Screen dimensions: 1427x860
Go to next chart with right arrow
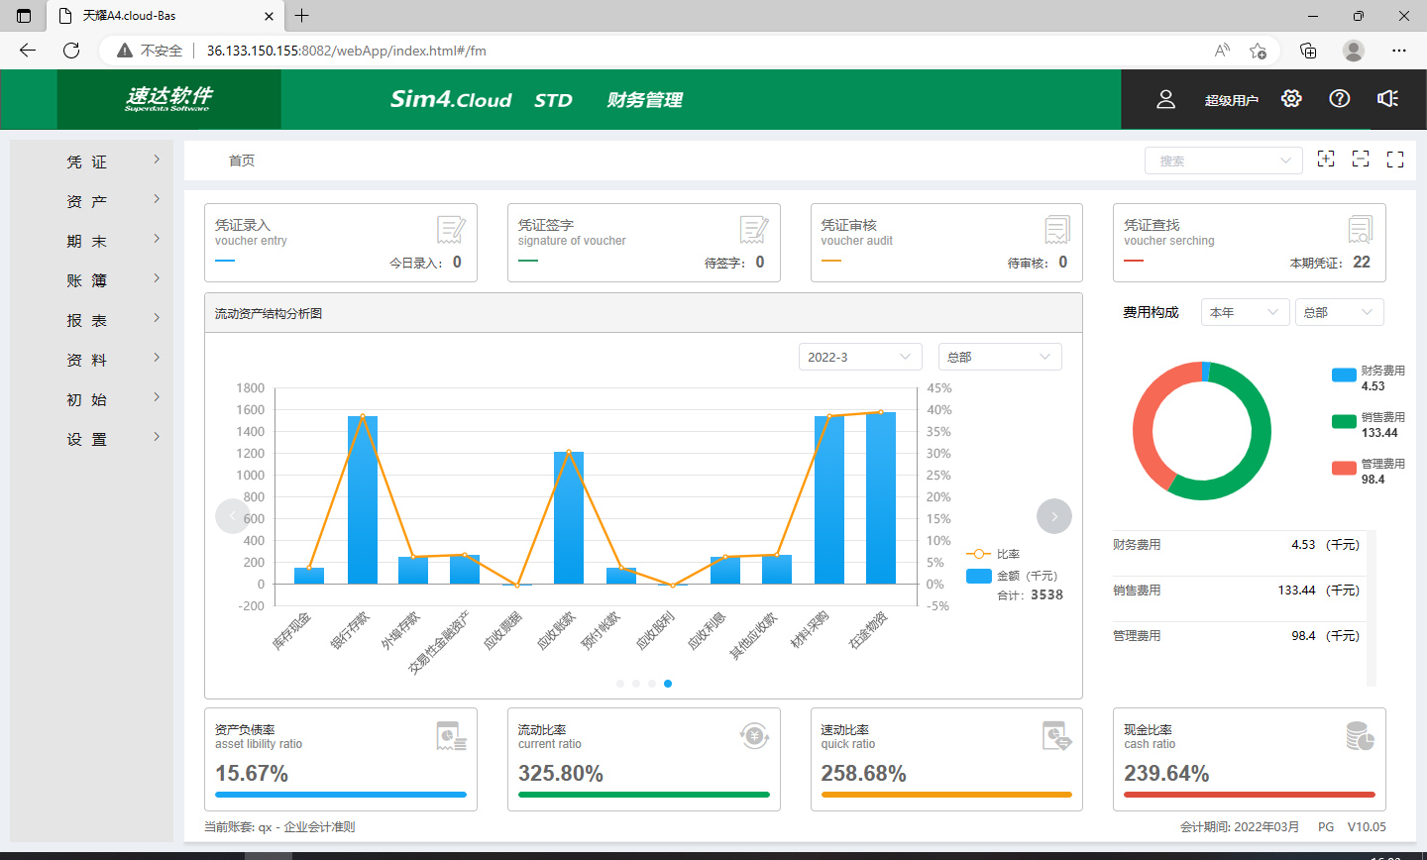(1053, 516)
